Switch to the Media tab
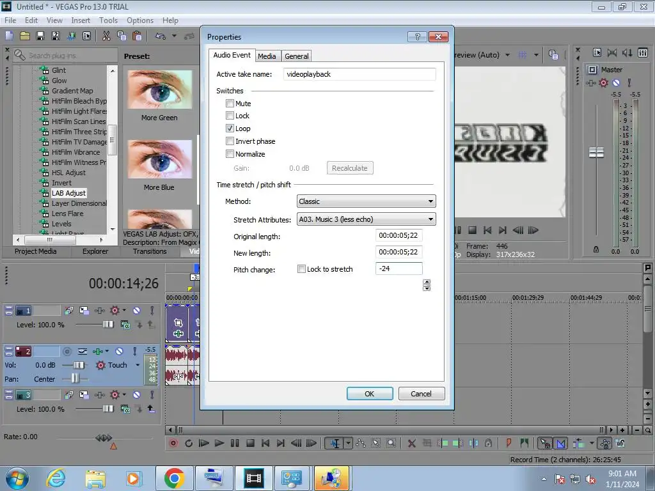Viewport: 655px width, 491px height. 267,56
